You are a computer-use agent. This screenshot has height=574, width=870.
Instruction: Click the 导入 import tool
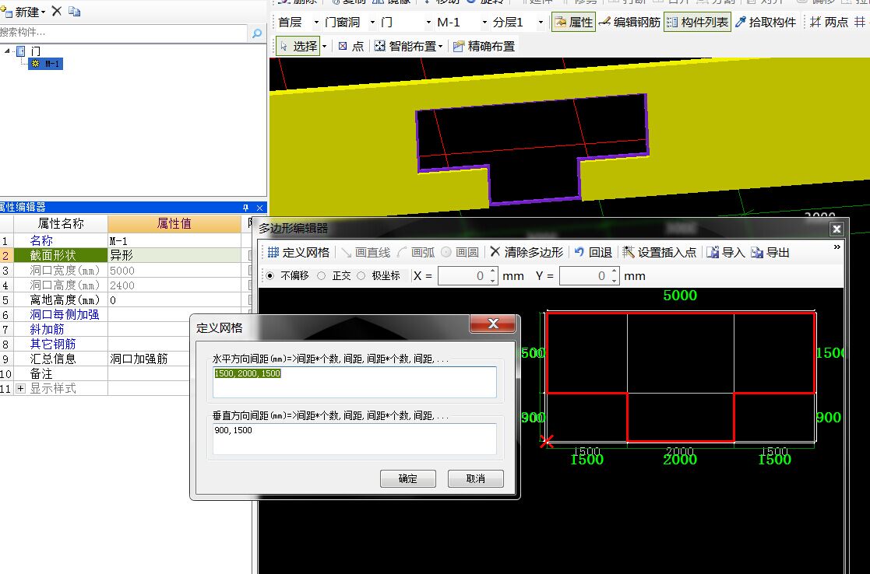click(x=726, y=253)
